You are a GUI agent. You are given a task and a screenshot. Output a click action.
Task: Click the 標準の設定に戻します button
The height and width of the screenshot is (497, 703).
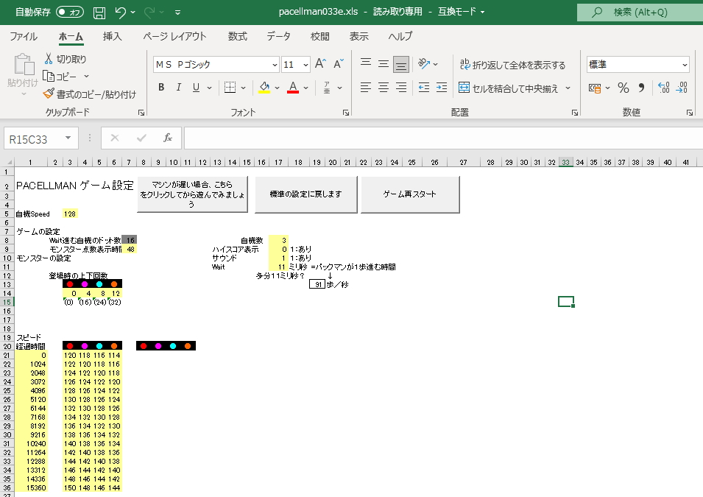(x=305, y=194)
